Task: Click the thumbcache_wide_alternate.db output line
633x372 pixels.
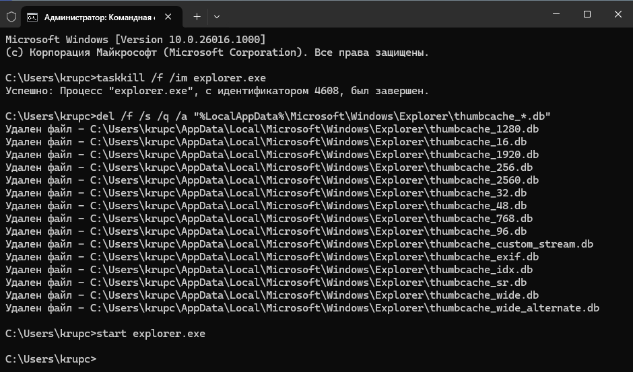Action: point(302,308)
